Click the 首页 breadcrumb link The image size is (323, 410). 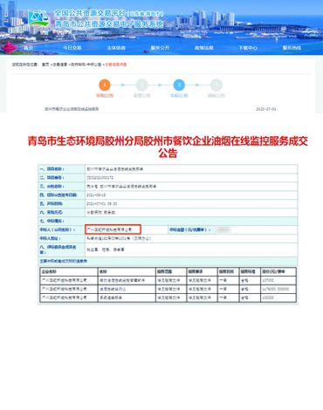click(x=45, y=65)
